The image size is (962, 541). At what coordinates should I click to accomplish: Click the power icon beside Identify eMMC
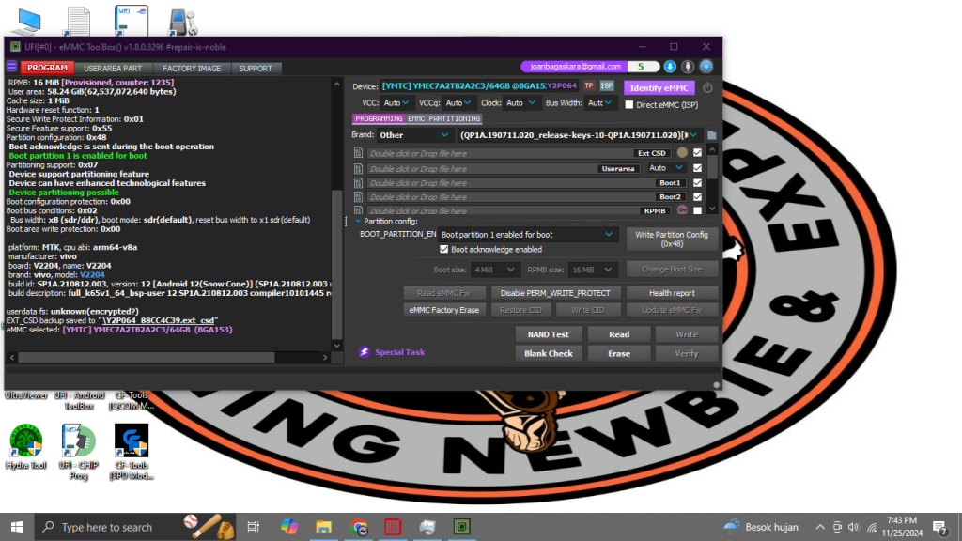[707, 87]
